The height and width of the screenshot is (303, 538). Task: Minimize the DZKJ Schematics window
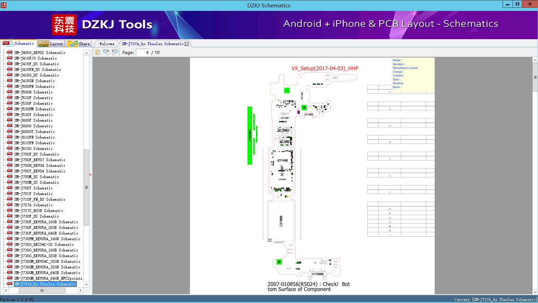(508, 5)
